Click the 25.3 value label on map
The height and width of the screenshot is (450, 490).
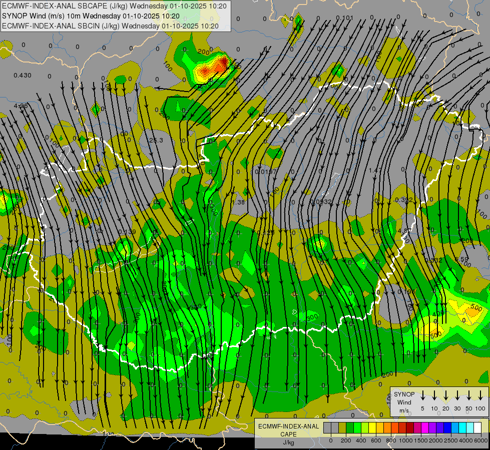tap(156, 140)
